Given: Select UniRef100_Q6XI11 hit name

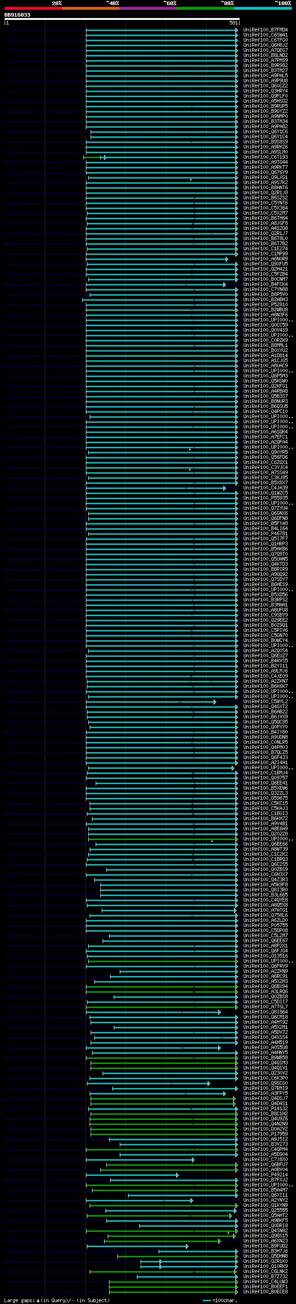Looking at the screenshot, I should 265,1195.
